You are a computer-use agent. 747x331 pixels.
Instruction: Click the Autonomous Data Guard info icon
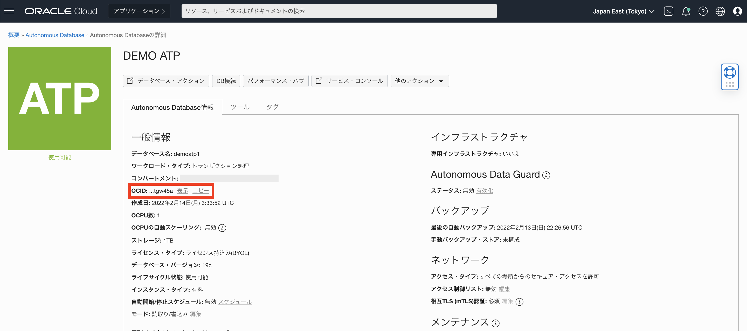546,175
